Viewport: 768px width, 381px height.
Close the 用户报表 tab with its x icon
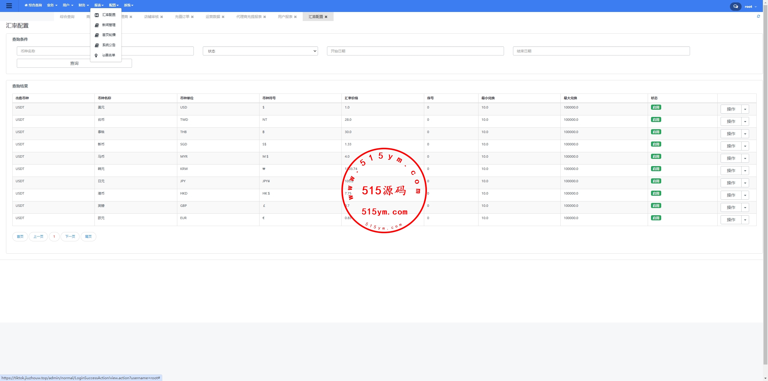pyautogui.click(x=295, y=17)
